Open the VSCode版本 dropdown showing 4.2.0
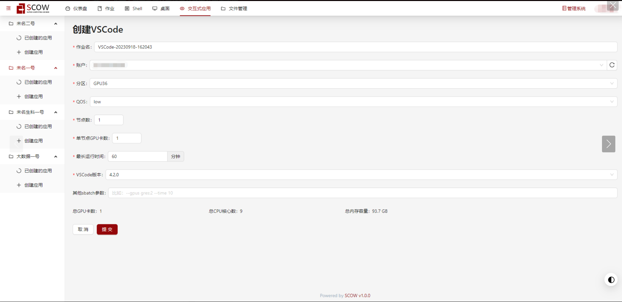The width and height of the screenshot is (622, 302). click(362, 175)
